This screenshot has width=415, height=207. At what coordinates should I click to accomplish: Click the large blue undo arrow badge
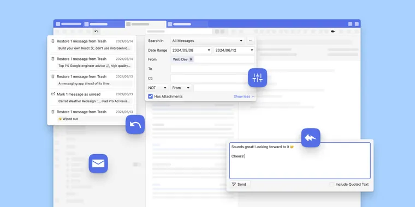135,124
